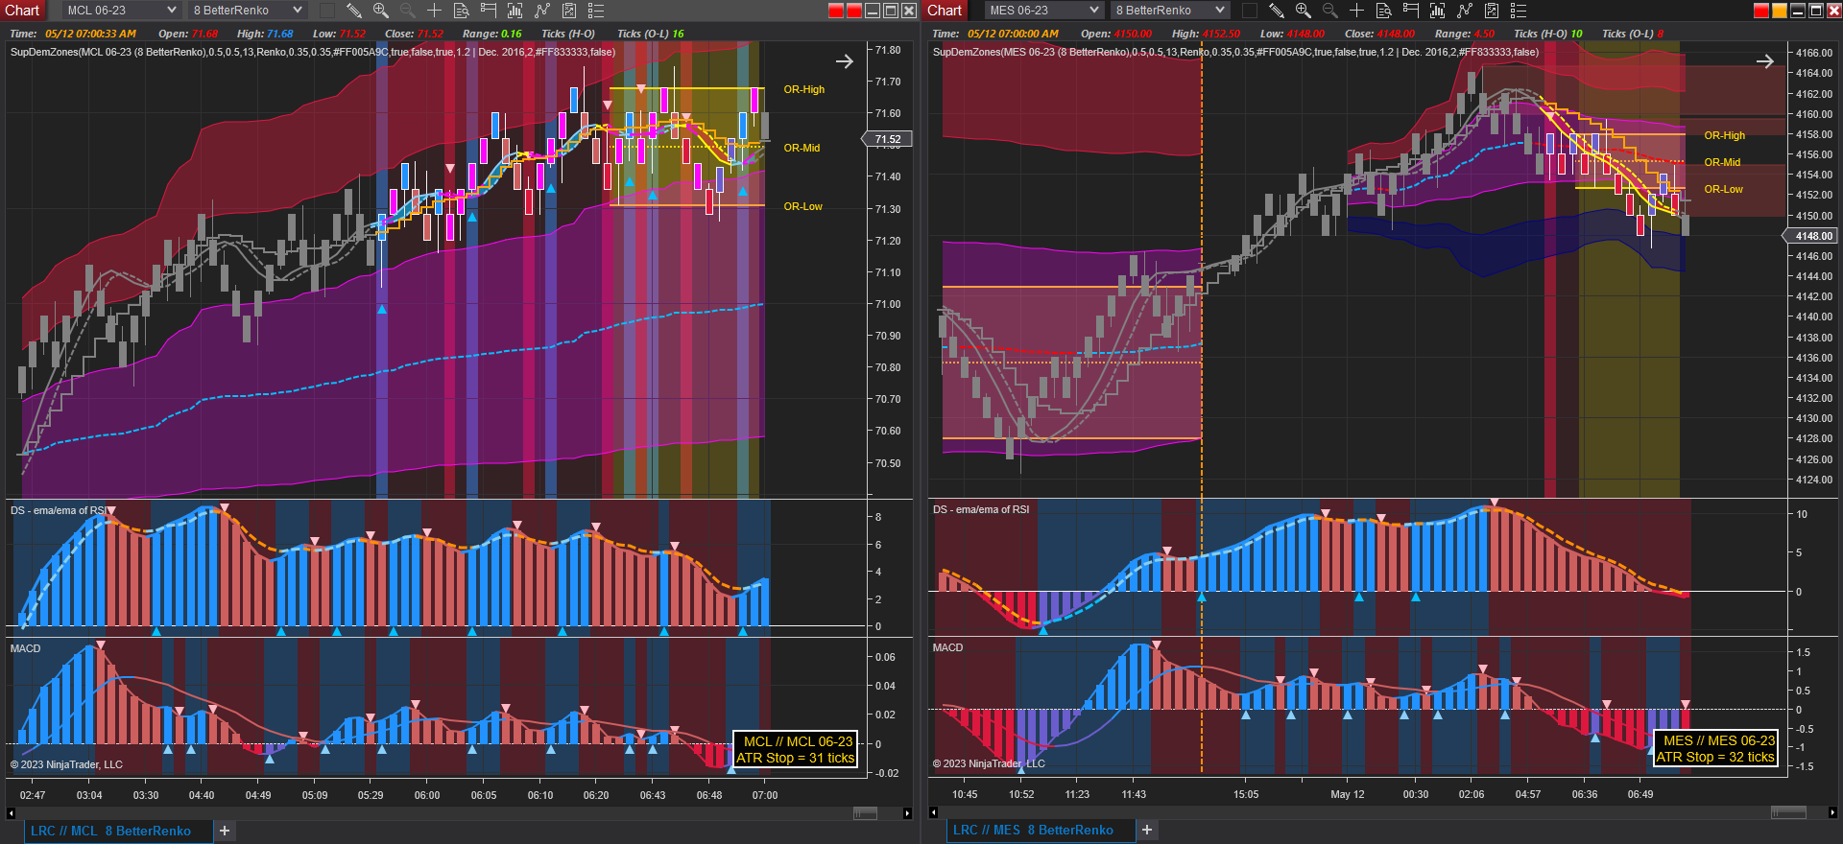
Task: Open Indicators dialog in MCL chart toolbar
Action: point(542,11)
